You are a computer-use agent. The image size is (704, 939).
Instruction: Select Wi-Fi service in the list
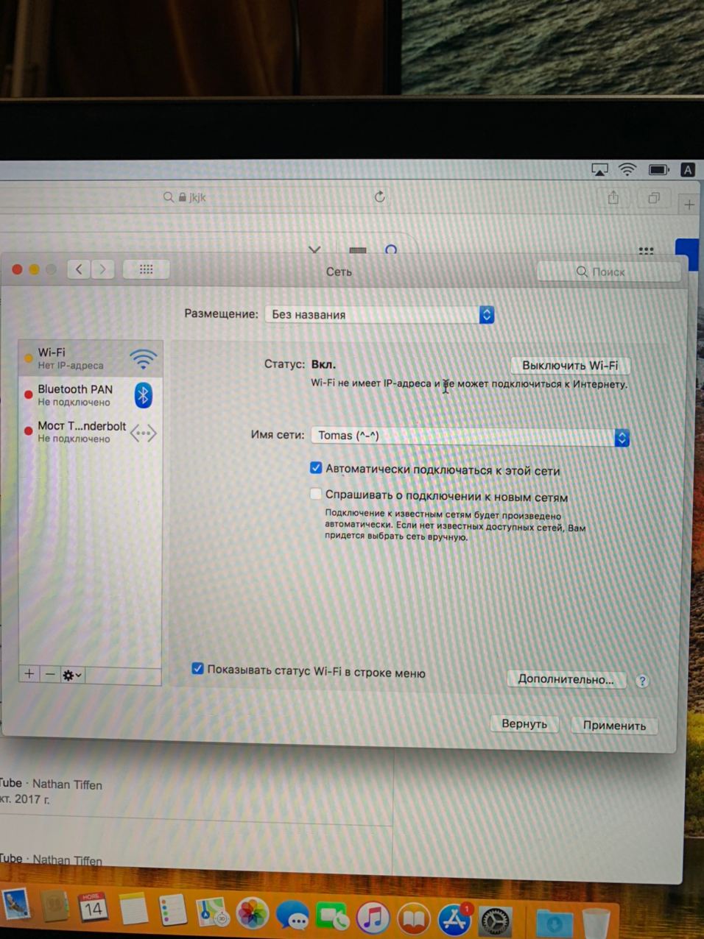coord(91,358)
